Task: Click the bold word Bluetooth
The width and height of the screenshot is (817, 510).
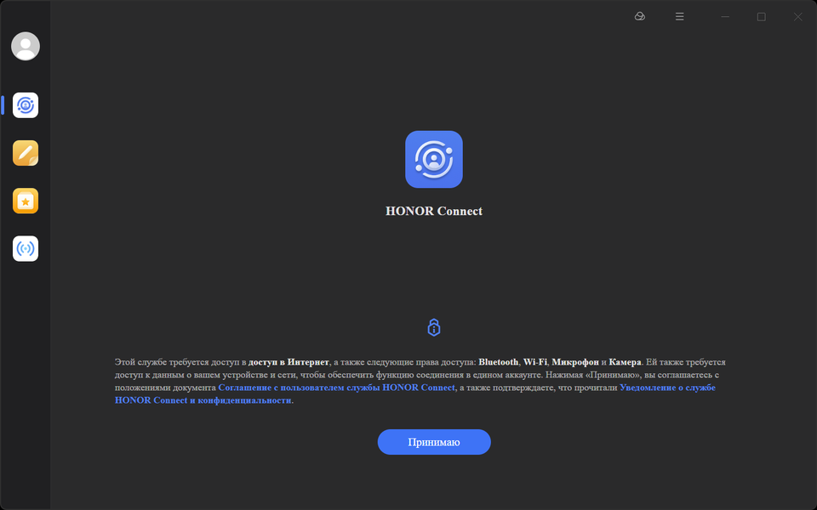Action: coord(499,362)
